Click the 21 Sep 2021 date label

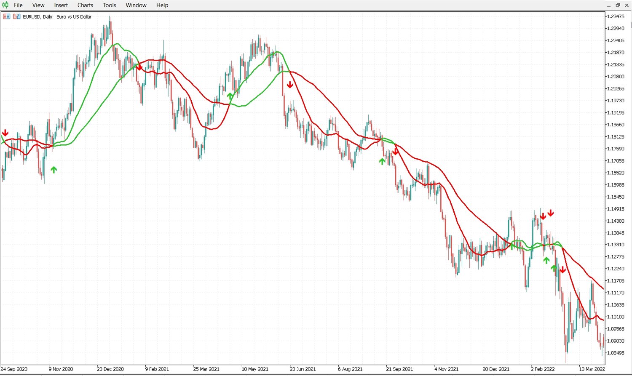click(399, 369)
